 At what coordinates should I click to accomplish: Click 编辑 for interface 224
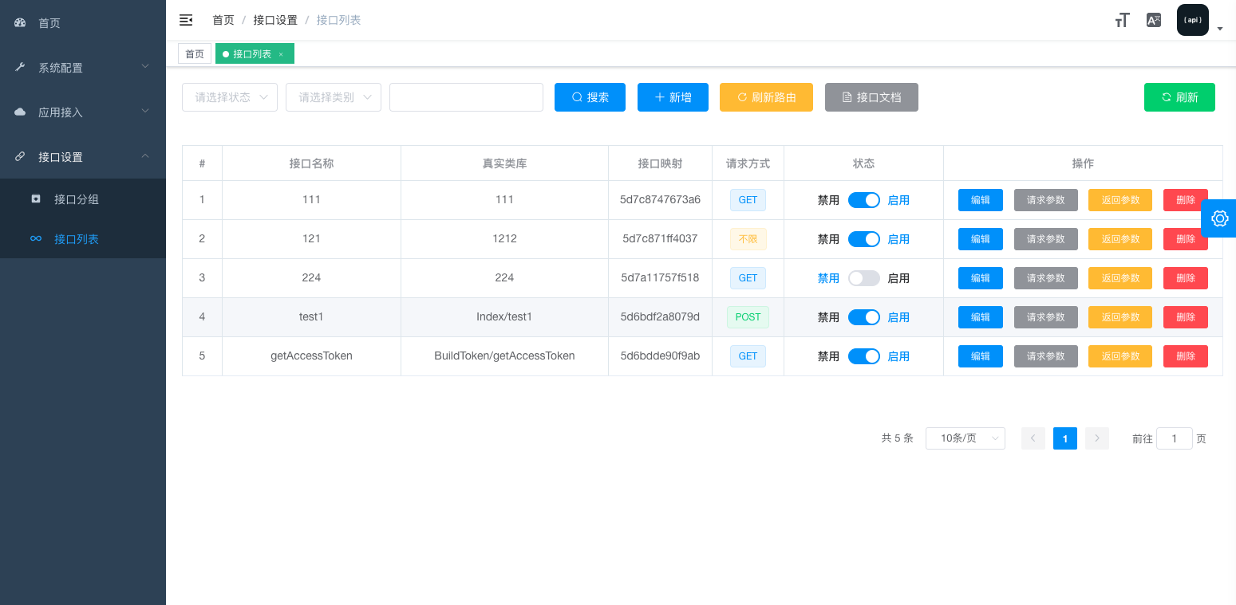[x=981, y=278]
